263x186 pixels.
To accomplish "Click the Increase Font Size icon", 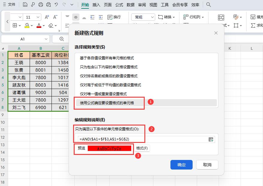I will (47, 17).
